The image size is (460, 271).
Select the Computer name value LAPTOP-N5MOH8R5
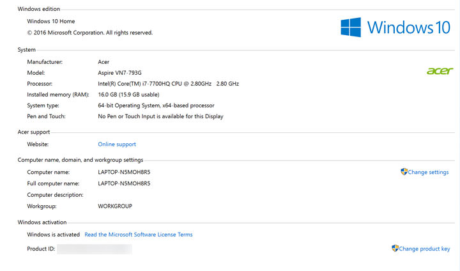pyautogui.click(x=124, y=172)
